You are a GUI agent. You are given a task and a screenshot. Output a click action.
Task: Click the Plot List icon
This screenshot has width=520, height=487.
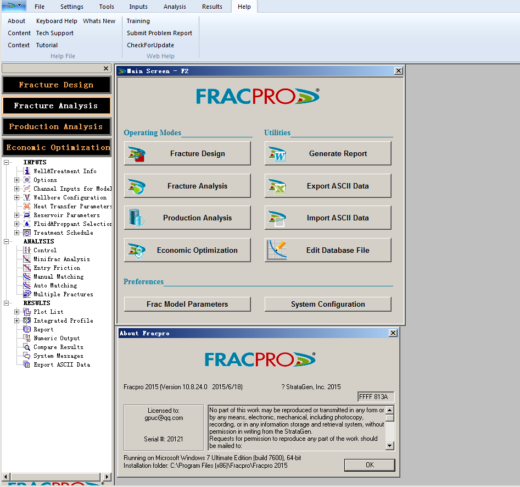click(27, 312)
